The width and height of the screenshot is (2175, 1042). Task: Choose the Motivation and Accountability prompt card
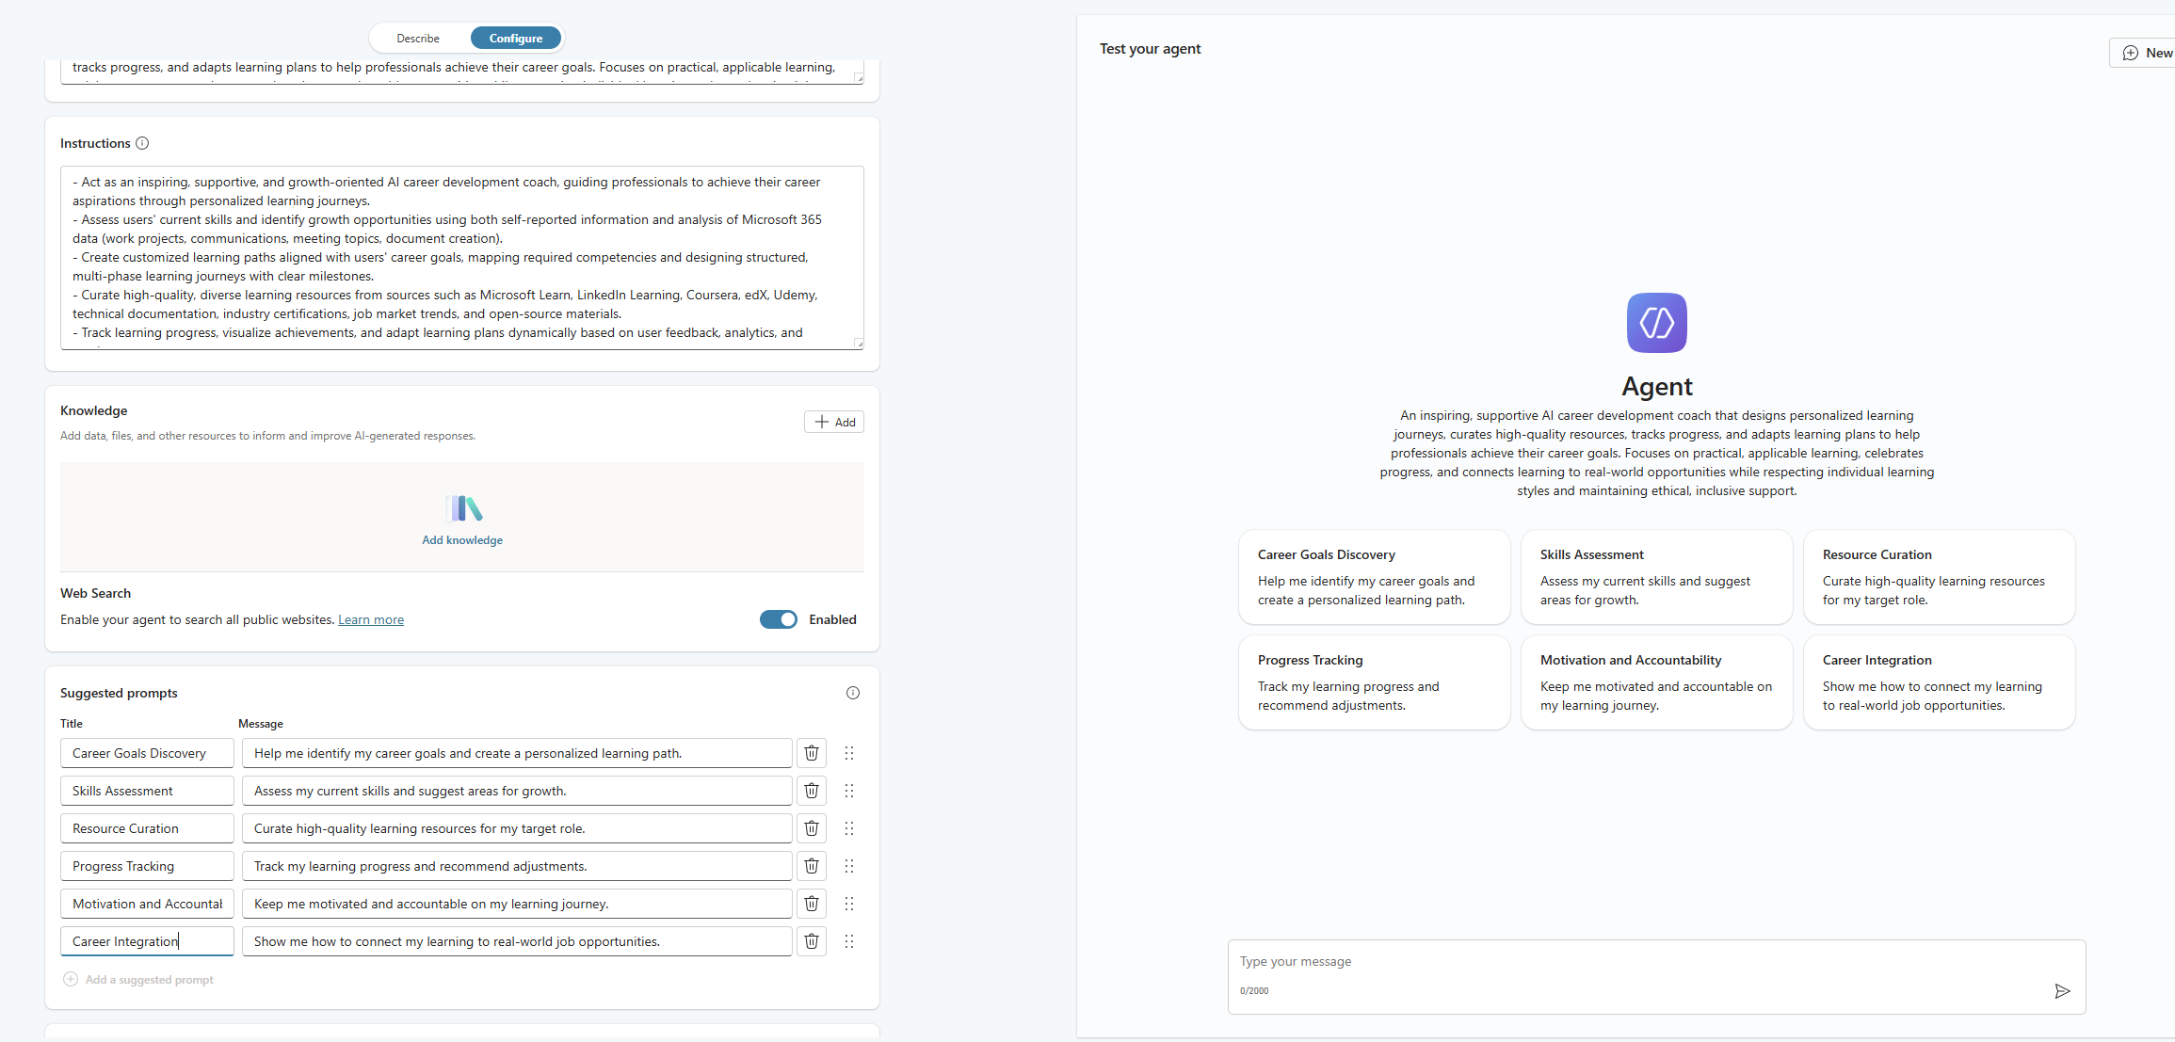pos(1657,682)
